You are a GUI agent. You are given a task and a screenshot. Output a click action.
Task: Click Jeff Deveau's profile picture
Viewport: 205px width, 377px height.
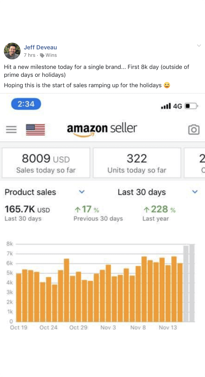click(12, 51)
